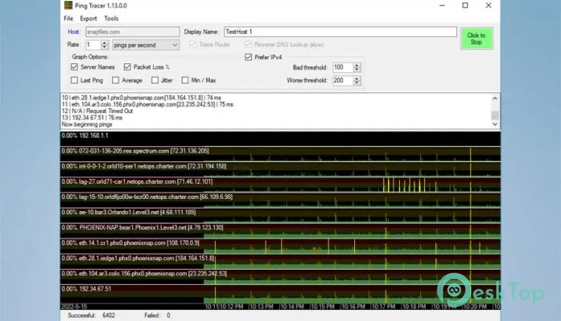Click the Ping Tracer app icon in title bar

tap(68, 6)
